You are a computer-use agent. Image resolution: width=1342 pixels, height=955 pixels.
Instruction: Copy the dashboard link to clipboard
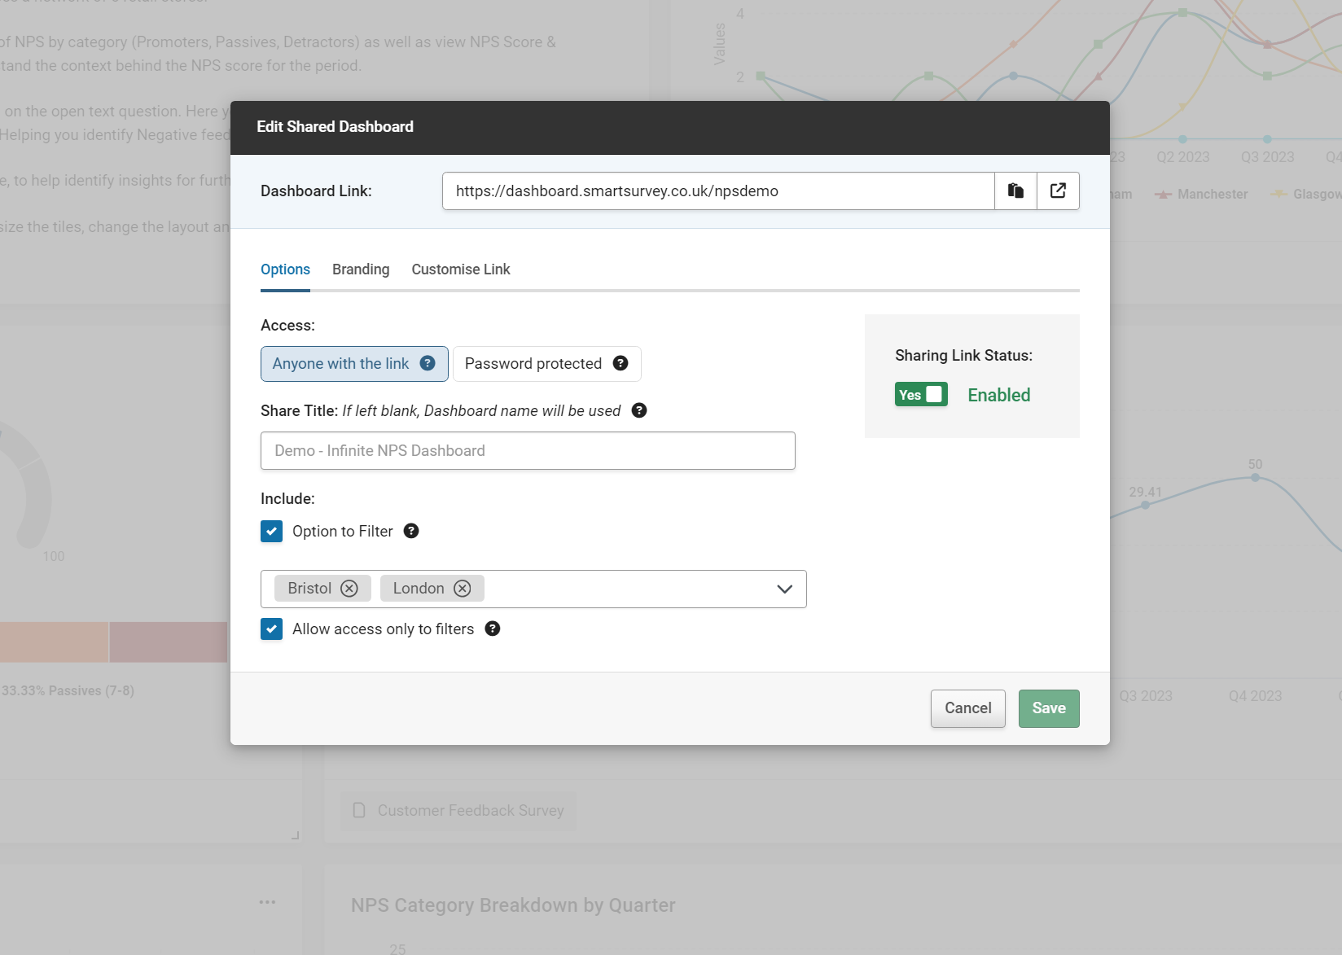coord(1015,191)
